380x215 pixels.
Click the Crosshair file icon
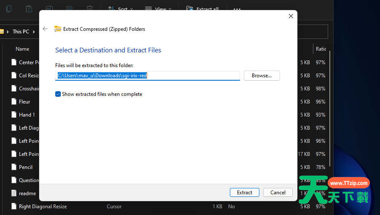tap(14, 89)
